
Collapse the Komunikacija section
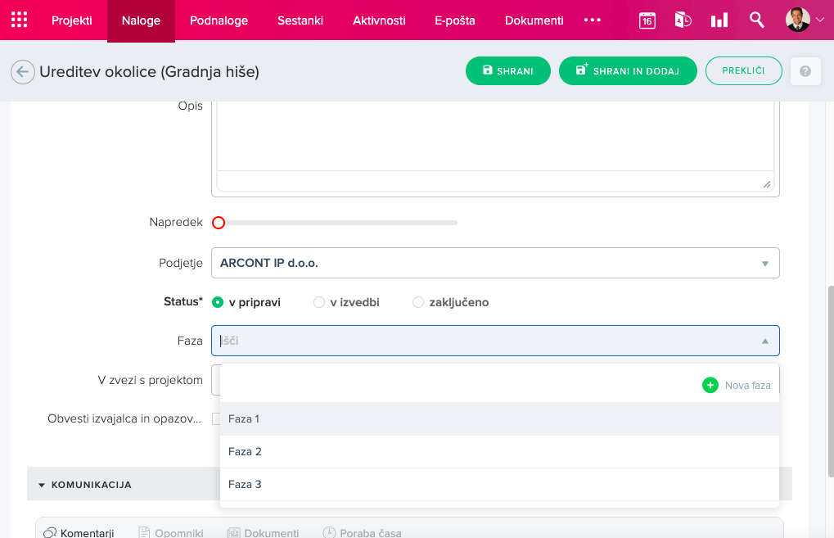42,485
